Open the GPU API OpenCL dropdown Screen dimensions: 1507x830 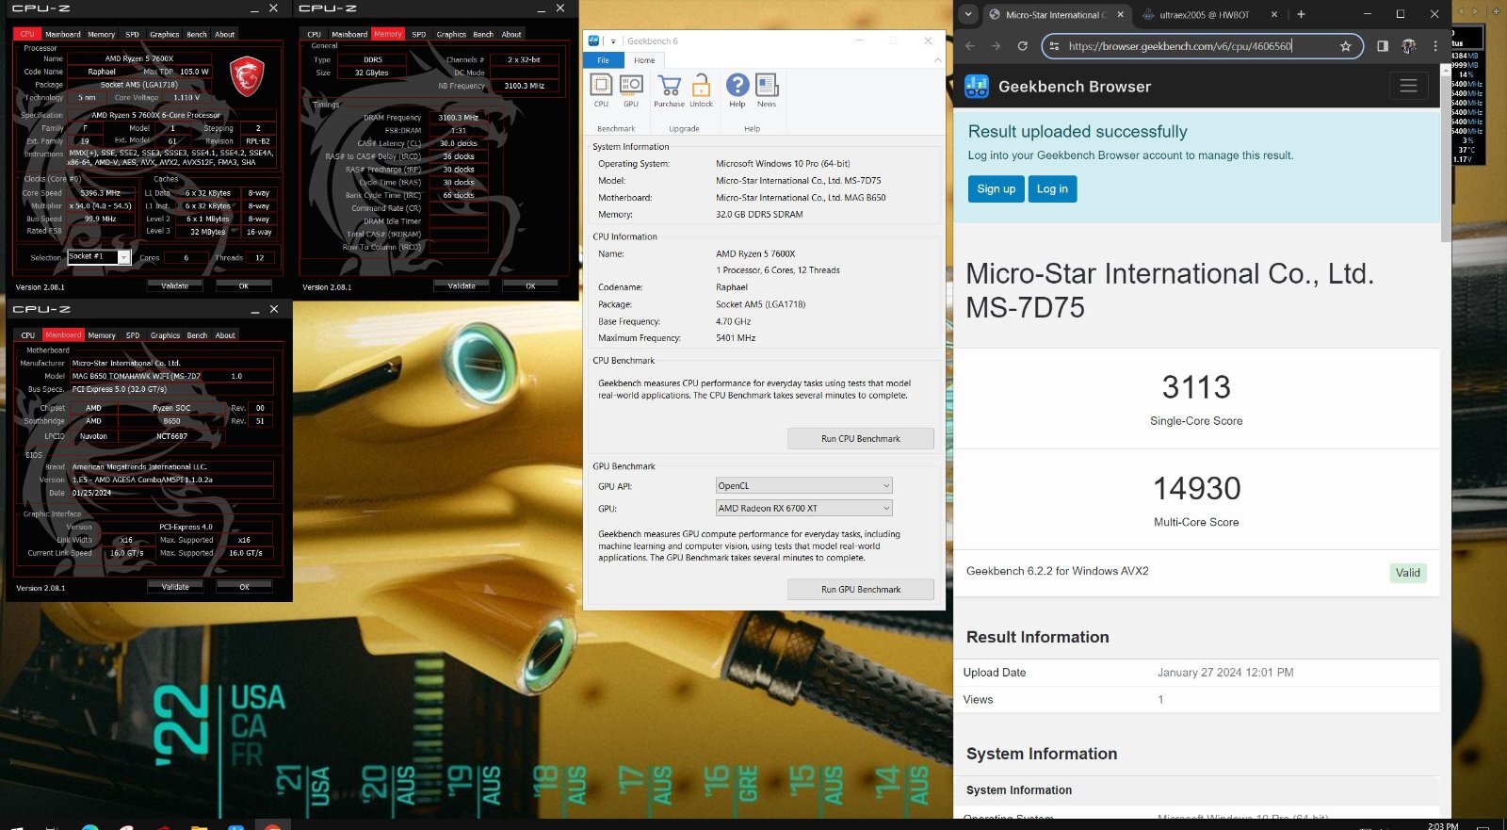803,486
